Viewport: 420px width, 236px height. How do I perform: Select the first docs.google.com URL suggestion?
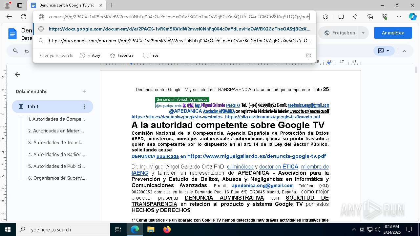click(174, 29)
